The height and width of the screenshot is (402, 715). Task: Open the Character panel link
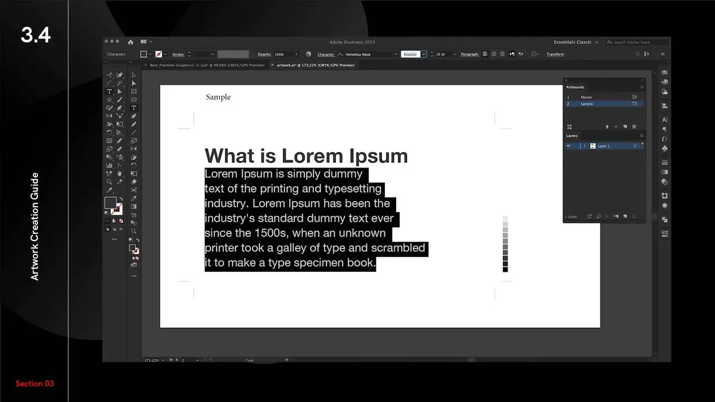coord(326,54)
